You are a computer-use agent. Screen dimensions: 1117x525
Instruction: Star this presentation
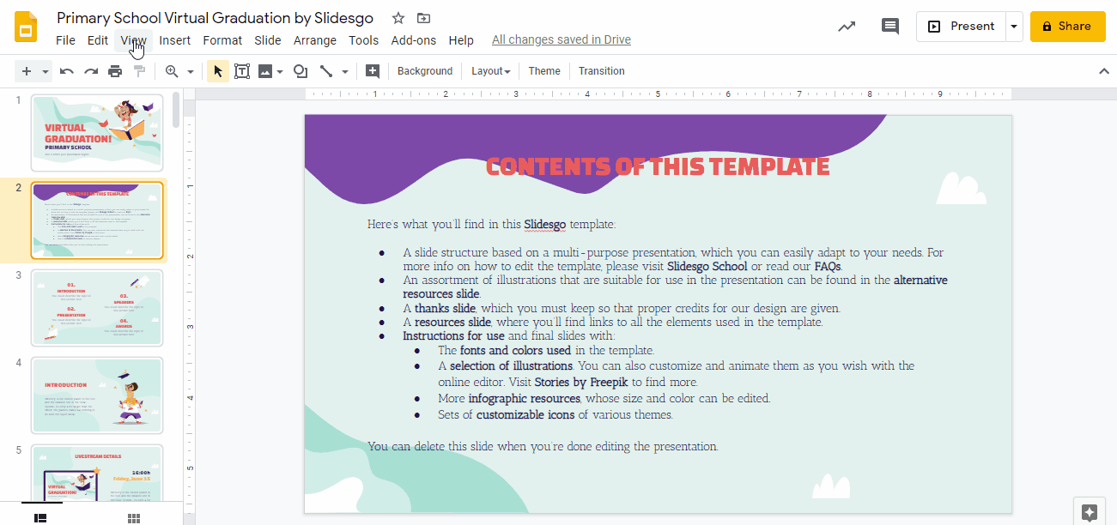tap(398, 18)
